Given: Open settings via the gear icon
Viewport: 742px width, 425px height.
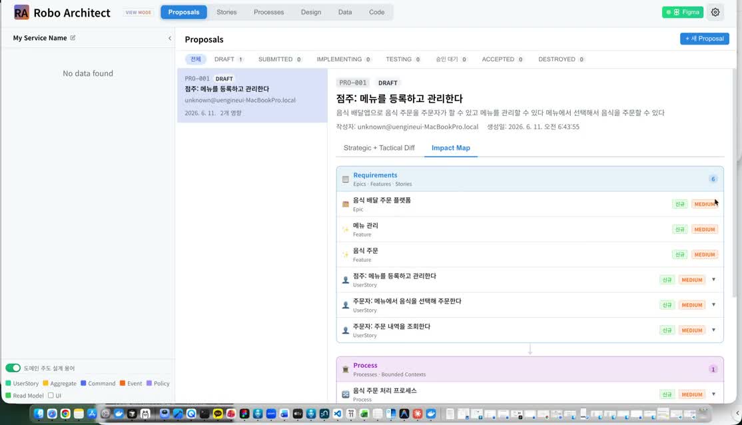Looking at the screenshot, I should coord(715,12).
